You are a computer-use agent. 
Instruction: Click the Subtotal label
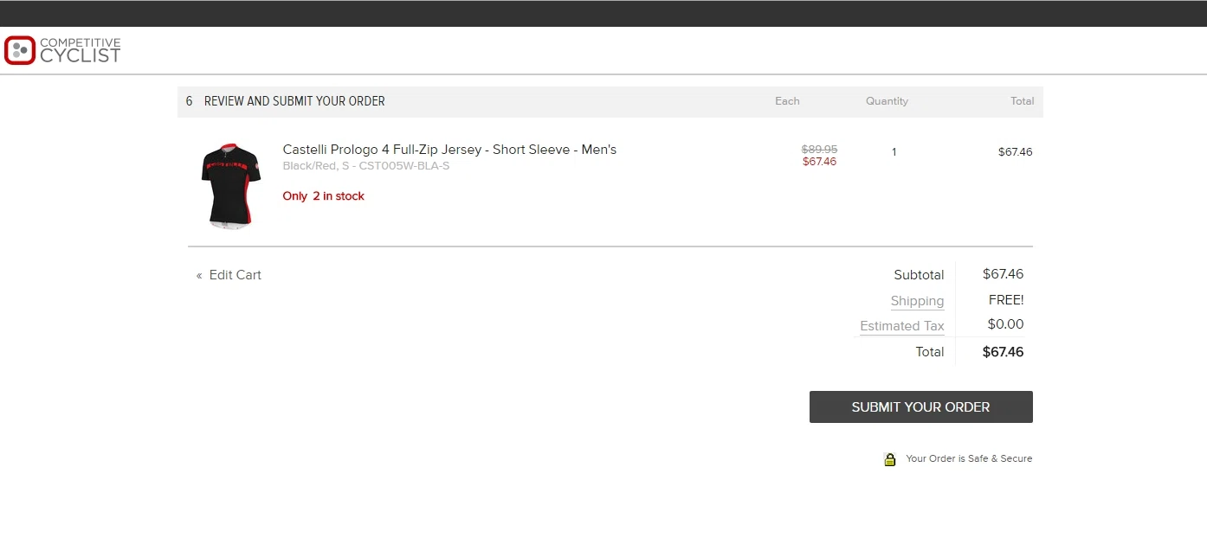point(919,275)
